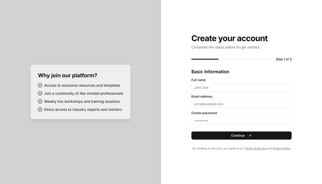This screenshot has height=184, width=322.
Task: Focus the Create password field
Action: pos(241,120)
